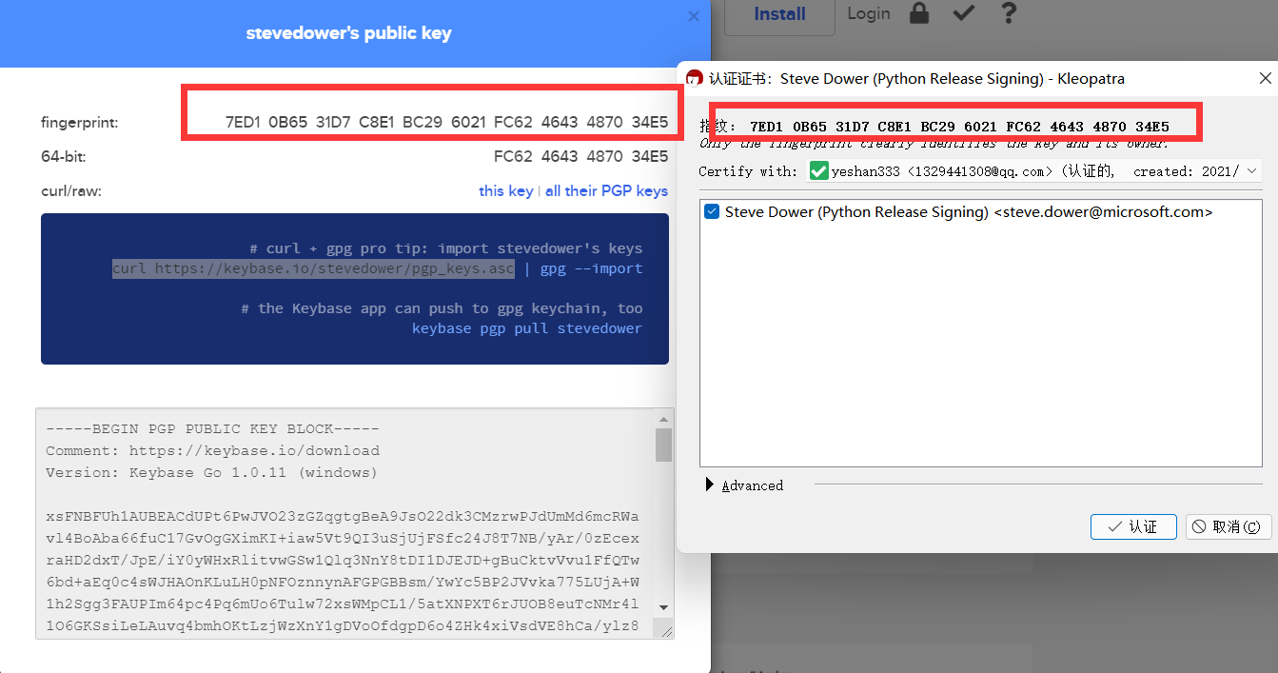Click the Kleopatra fingerprint 7ED1 0B65 text
Screen dimensions: 1278x673
coord(959,127)
